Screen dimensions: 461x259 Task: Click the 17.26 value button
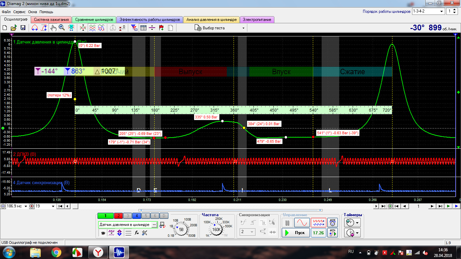[x=319, y=233]
